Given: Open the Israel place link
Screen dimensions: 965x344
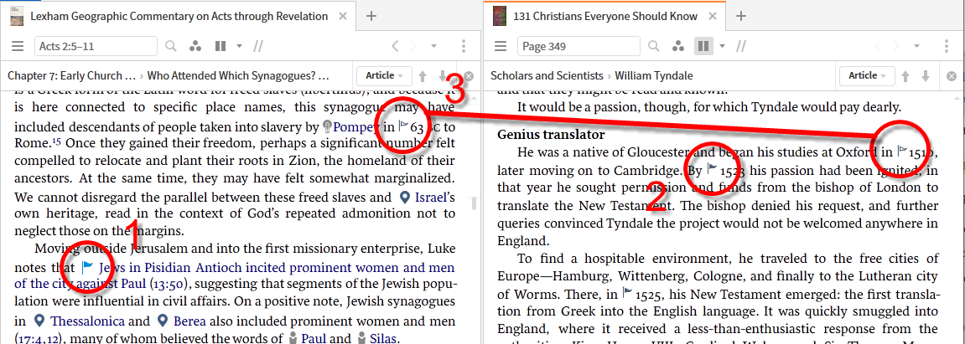Looking at the screenshot, I should [429, 198].
